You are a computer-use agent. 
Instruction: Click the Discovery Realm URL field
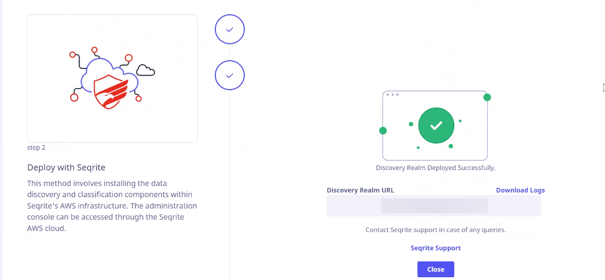(433, 206)
